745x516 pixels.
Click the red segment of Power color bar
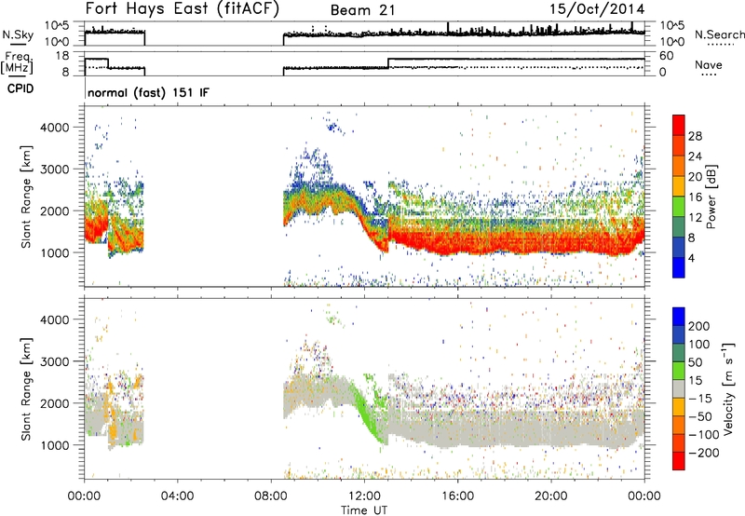679,125
